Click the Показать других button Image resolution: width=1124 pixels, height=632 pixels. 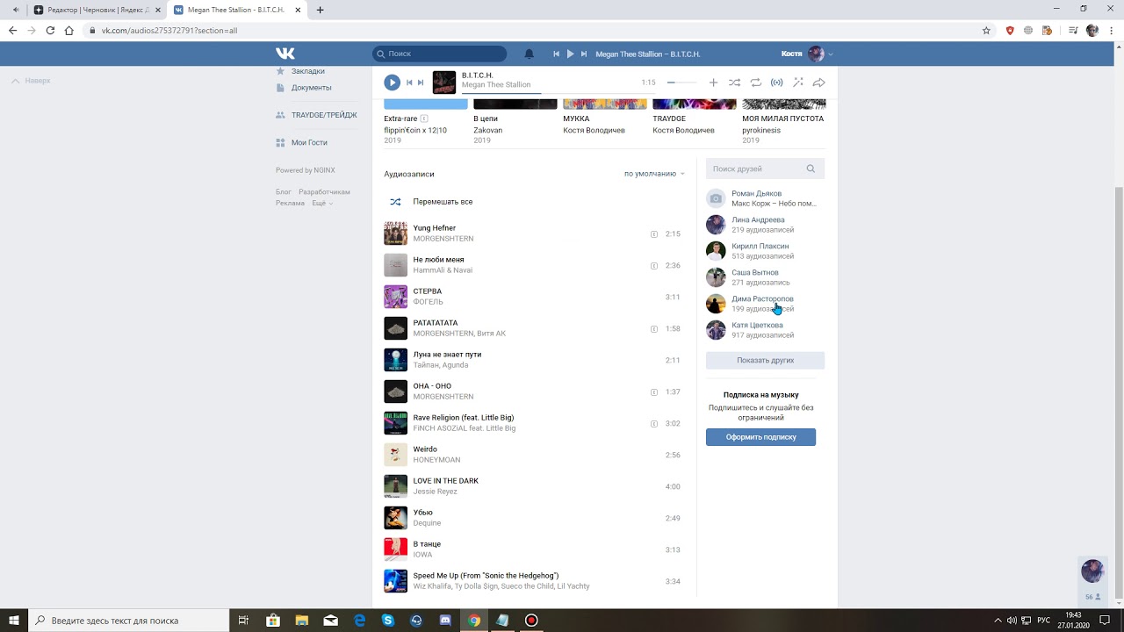(765, 360)
